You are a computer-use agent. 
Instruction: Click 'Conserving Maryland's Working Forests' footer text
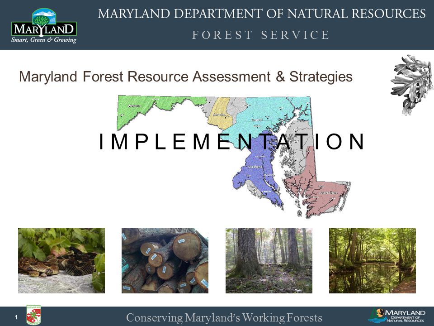coord(224,317)
